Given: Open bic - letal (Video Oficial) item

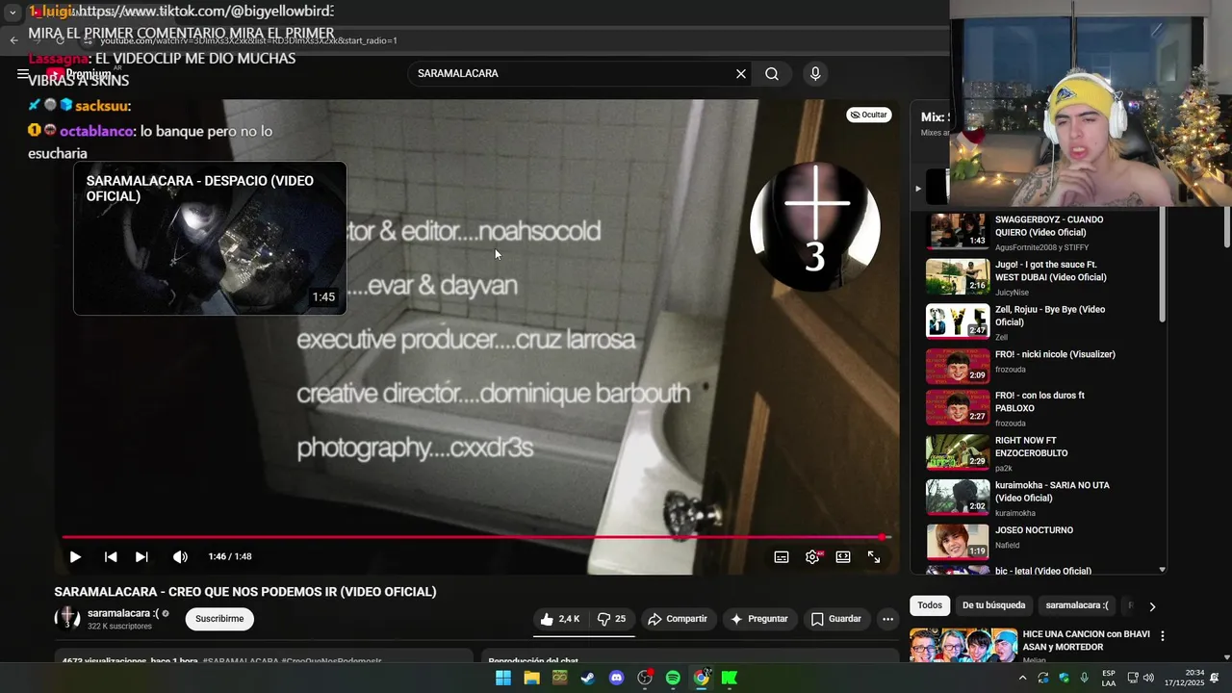Looking at the screenshot, I should click(1038, 570).
